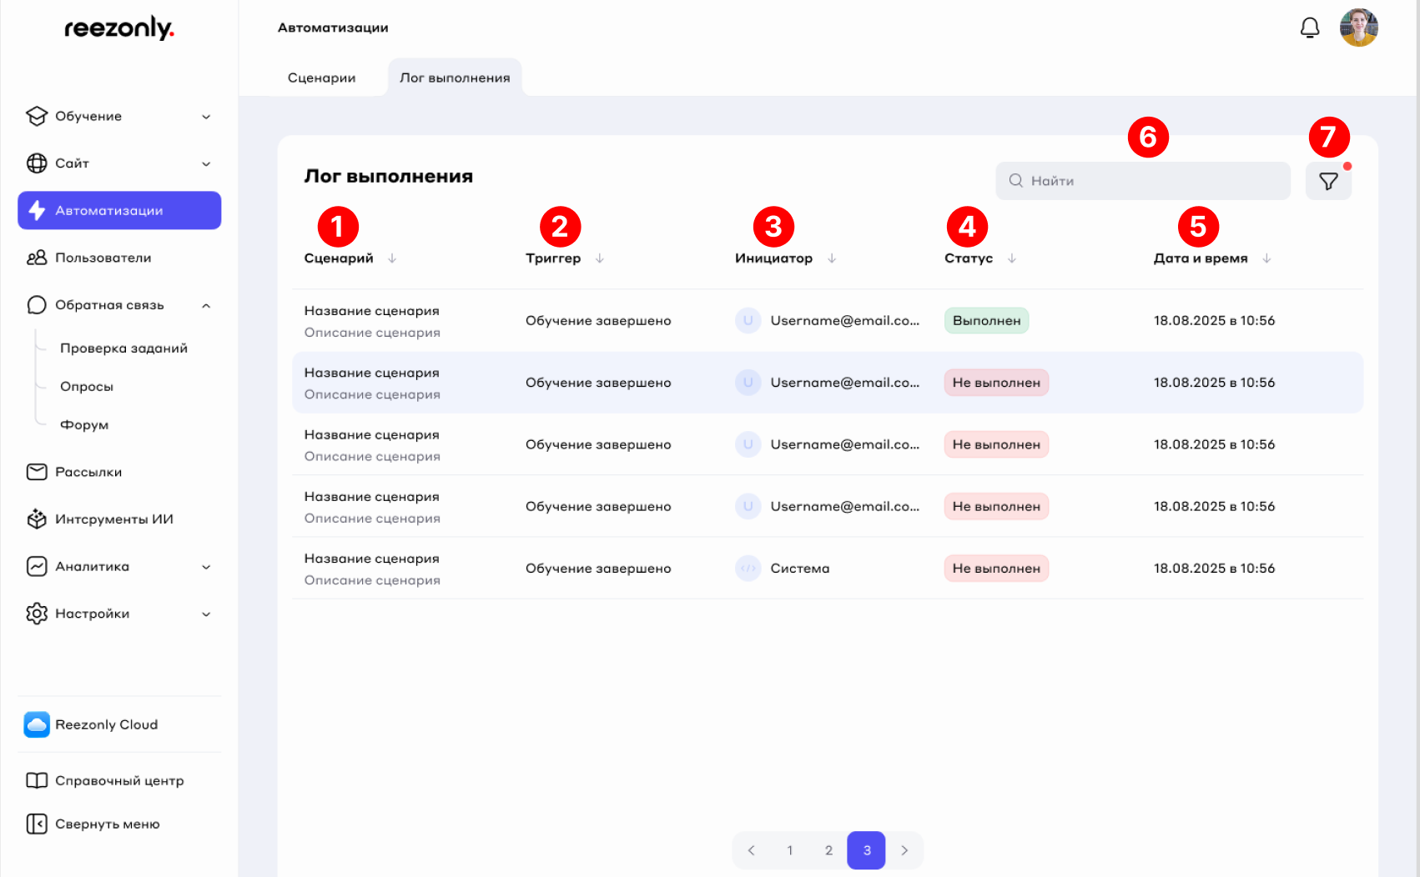
Task: Switch to the Сценарии tab
Action: tap(321, 78)
